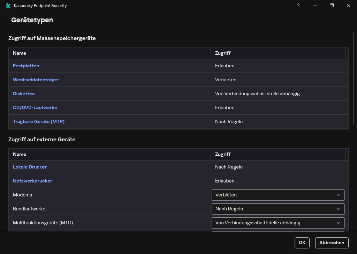Click the Abbrechen button
This screenshot has width=357, height=254.
coord(332,243)
